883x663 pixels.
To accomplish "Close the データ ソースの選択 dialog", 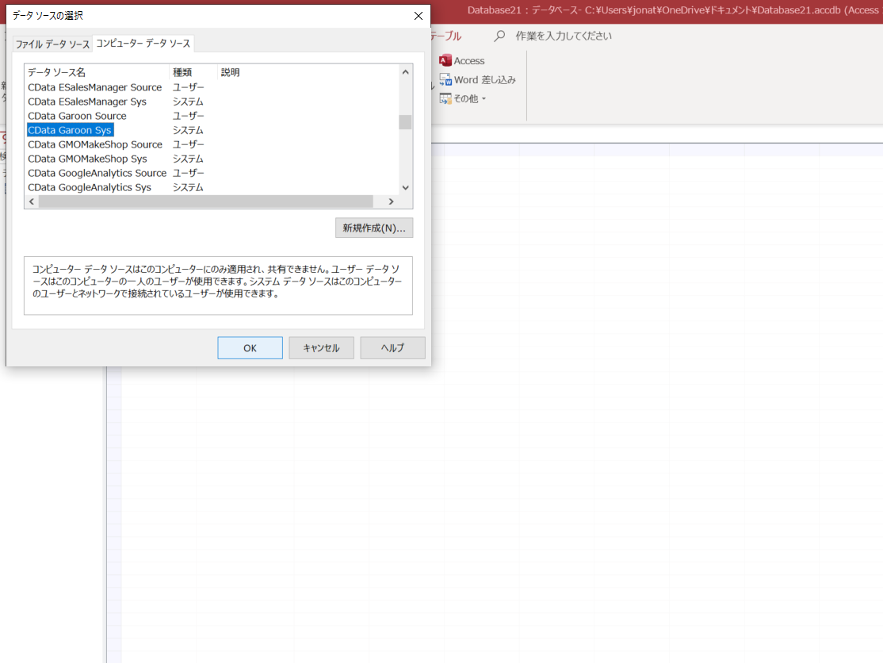I will tap(418, 16).
